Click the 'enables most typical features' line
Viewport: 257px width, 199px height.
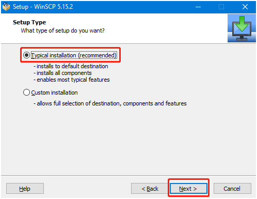coord(72,80)
